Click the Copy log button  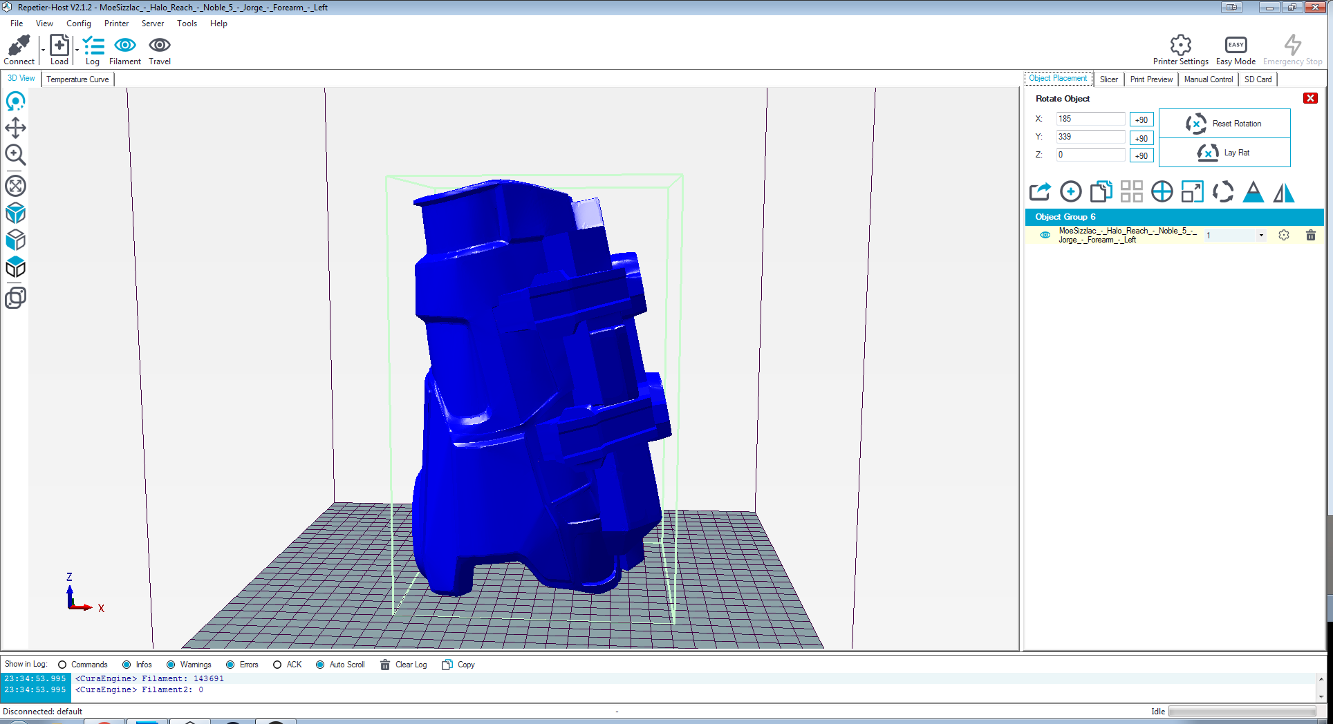tap(458, 665)
